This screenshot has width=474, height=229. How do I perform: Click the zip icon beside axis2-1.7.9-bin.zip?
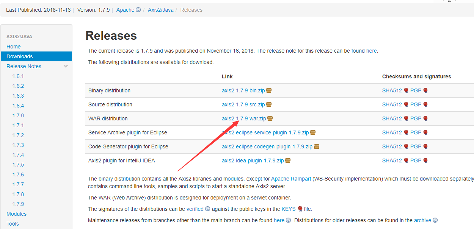tap(269, 90)
